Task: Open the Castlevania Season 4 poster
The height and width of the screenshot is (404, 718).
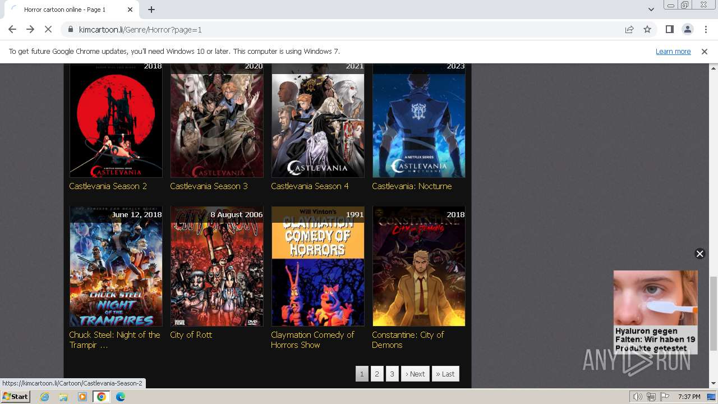Action: coord(318,121)
